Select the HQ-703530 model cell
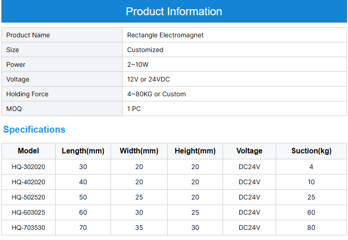This screenshot has height=240, width=348. pyautogui.click(x=29, y=228)
